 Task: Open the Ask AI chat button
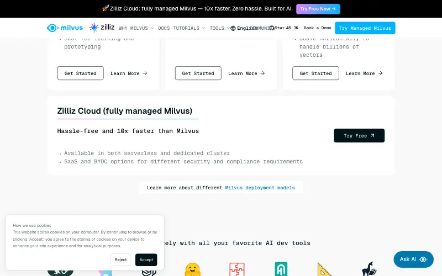click(x=413, y=259)
